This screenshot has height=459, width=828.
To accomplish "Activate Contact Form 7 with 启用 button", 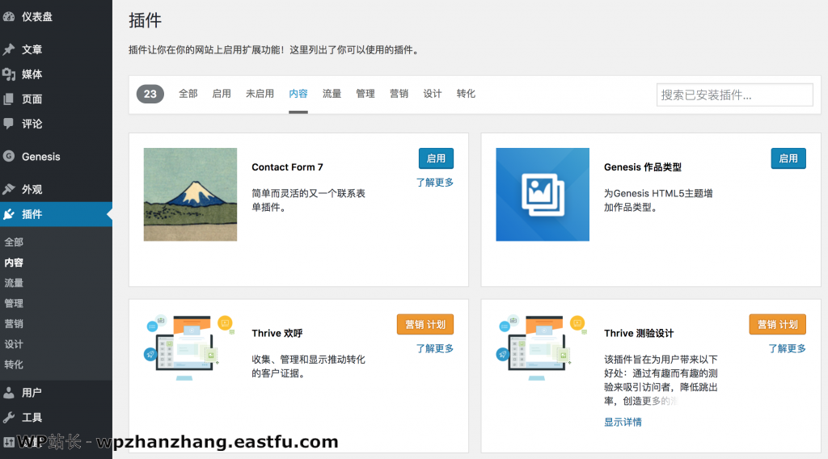I will point(436,158).
